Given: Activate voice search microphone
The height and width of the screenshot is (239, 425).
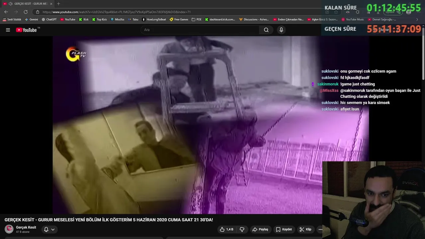Looking at the screenshot, I should (281, 30).
